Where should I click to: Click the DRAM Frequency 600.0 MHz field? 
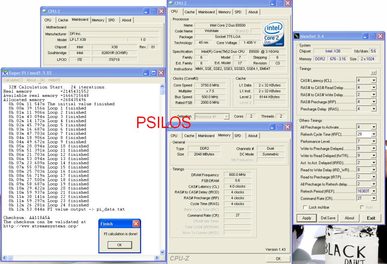(237, 175)
